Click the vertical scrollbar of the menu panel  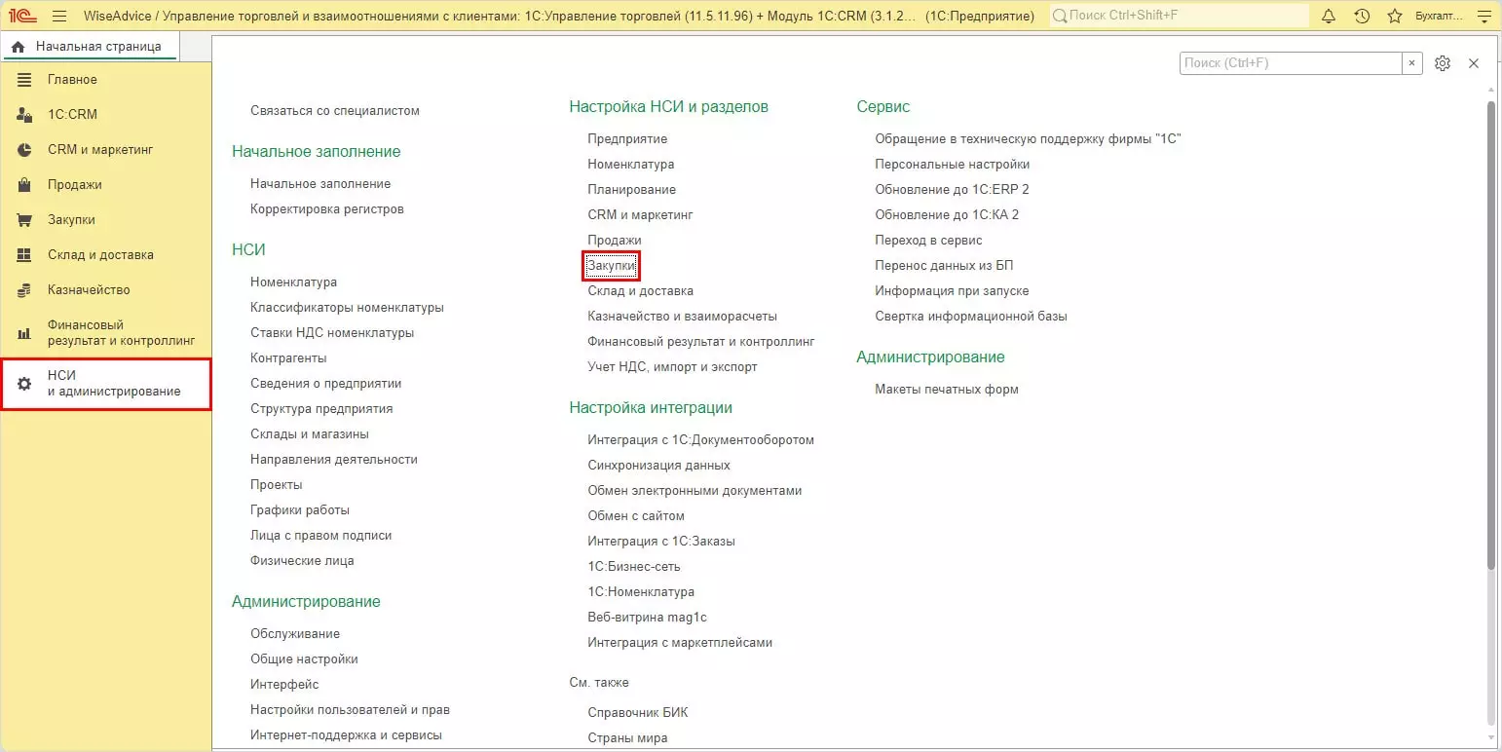pyautogui.click(x=1491, y=335)
